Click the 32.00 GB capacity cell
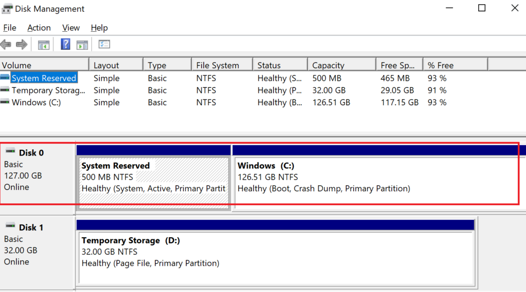The width and height of the screenshot is (526, 292). pyautogui.click(x=329, y=90)
